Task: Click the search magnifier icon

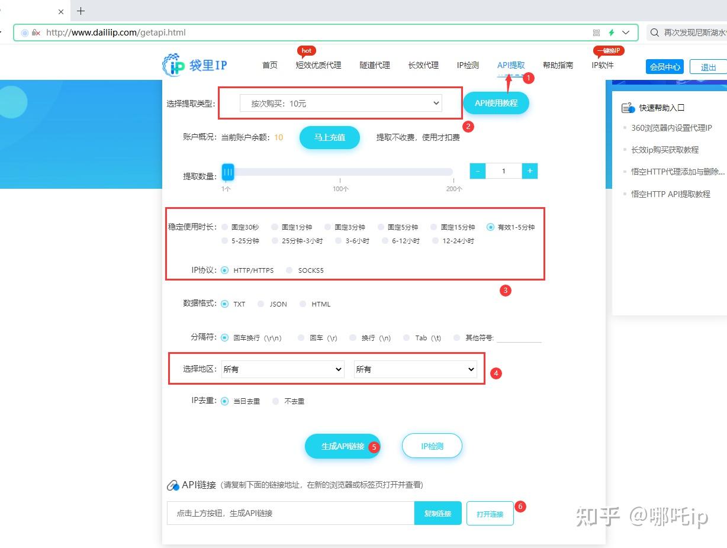Action: pyautogui.click(x=654, y=33)
